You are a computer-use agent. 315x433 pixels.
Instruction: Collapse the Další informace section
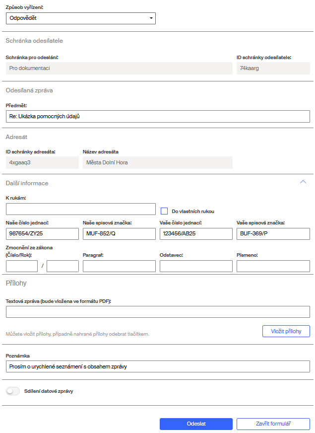click(303, 182)
